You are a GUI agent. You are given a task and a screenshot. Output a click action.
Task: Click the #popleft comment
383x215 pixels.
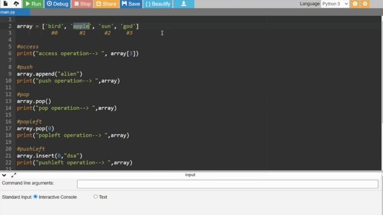click(x=29, y=122)
